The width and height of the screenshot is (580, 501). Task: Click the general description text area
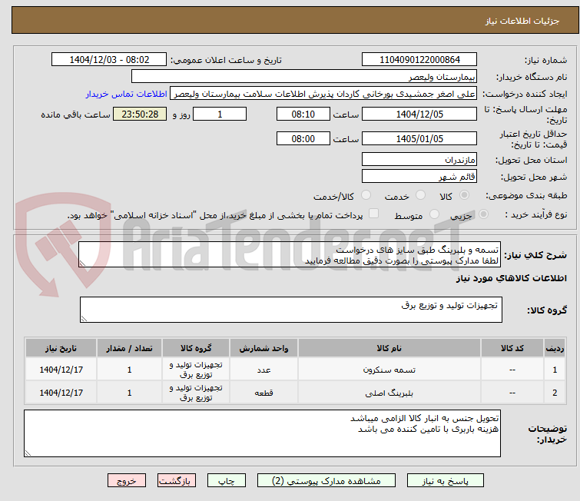(290, 254)
